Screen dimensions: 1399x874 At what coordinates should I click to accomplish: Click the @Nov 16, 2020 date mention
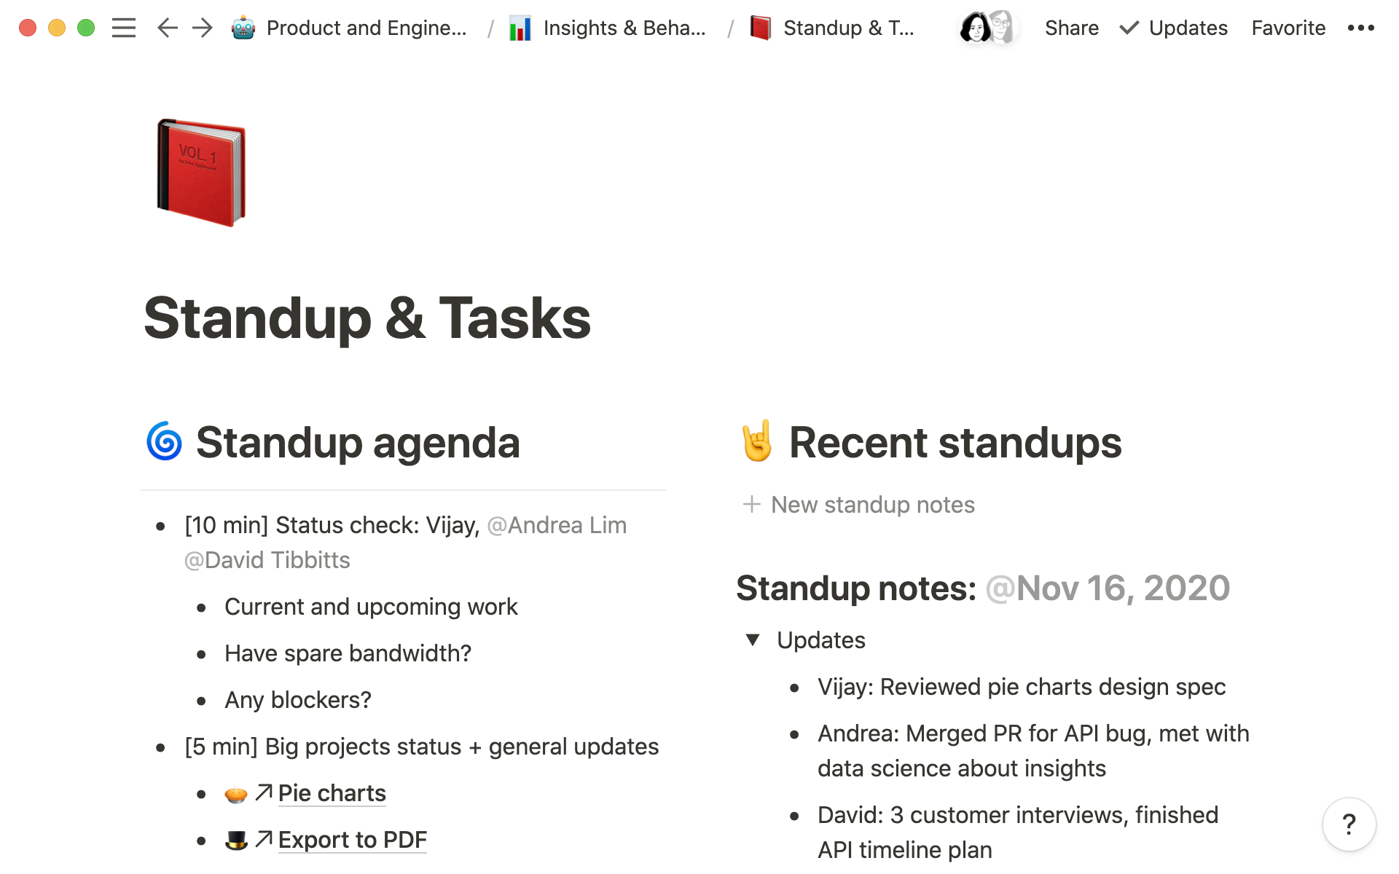[1108, 588]
